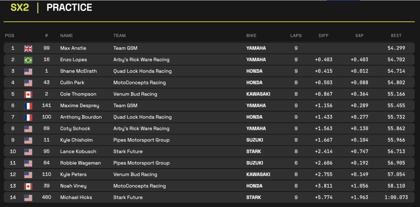Select Cullin Park's best time 54.802
Viewport: 420px width, 207px height.
[x=396, y=83]
